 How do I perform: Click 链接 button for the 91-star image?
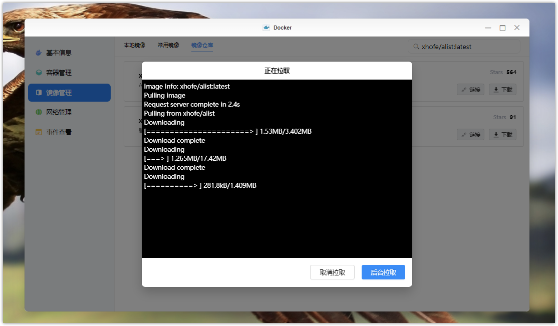coord(470,135)
